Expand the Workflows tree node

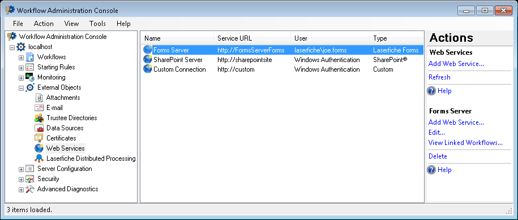21,58
